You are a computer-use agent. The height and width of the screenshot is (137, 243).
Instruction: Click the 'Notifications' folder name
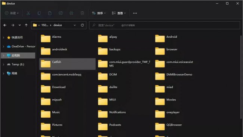click(x=117, y=112)
